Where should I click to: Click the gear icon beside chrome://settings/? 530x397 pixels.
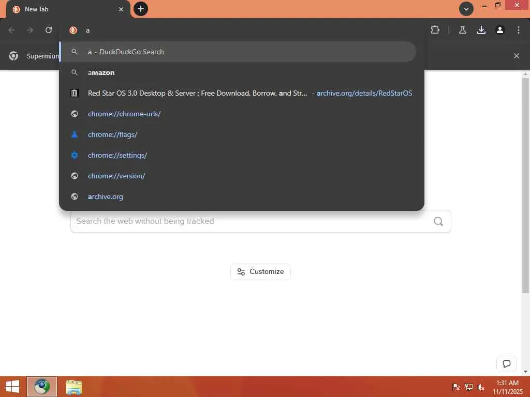[x=75, y=155]
